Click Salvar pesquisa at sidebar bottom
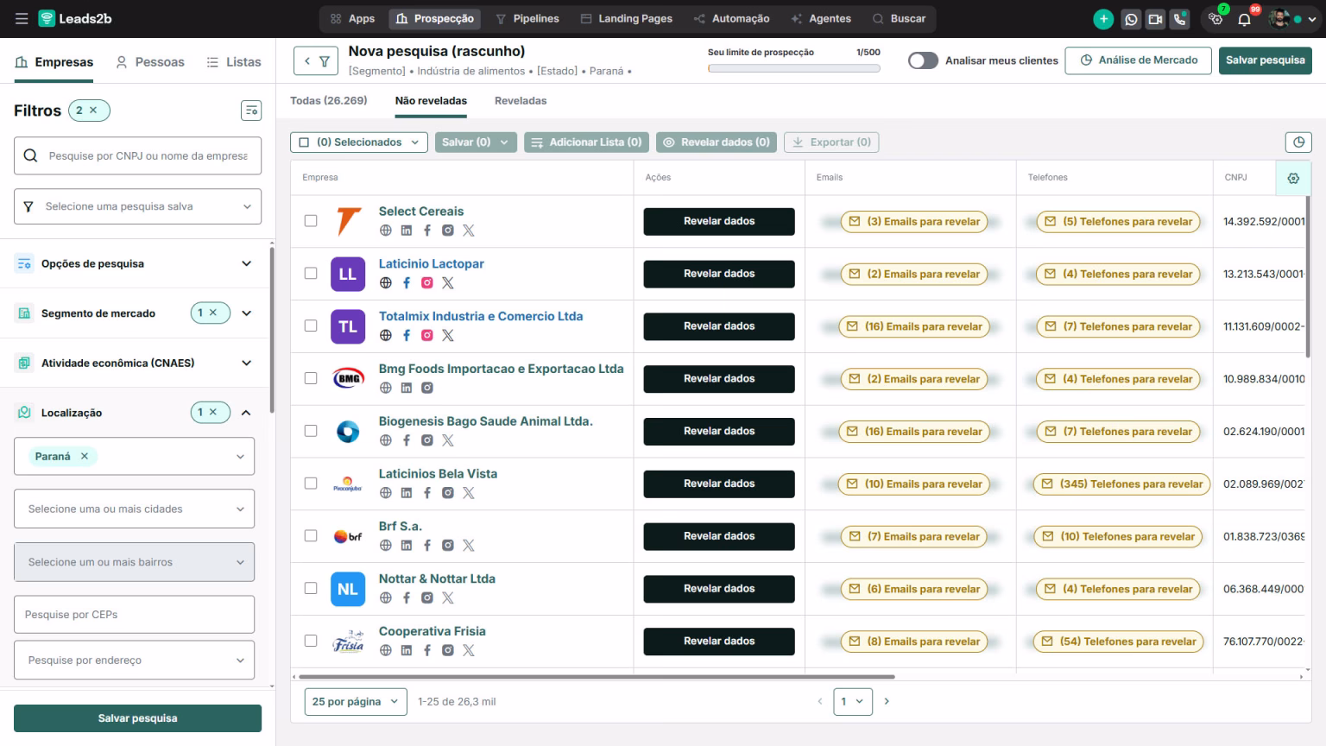Viewport: 1326px width, 746px height. 137,718
